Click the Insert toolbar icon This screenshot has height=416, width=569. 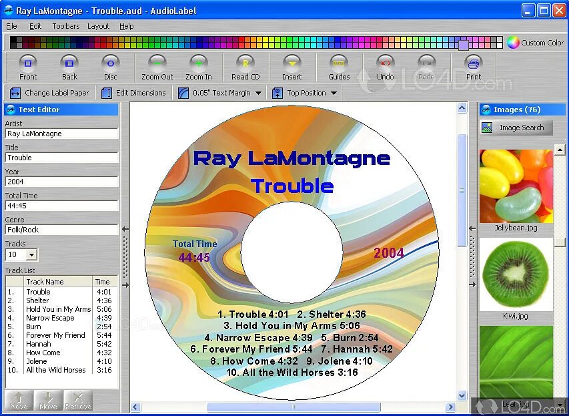[292, 67]
